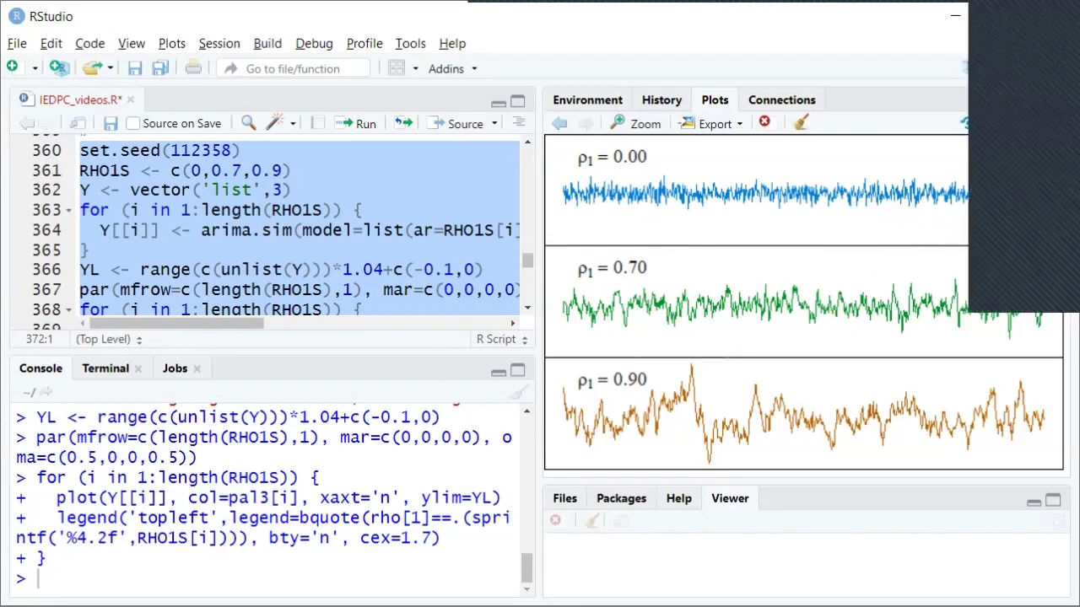Minimize the source editor pane
1080x607 pixels.
(498, 102)
